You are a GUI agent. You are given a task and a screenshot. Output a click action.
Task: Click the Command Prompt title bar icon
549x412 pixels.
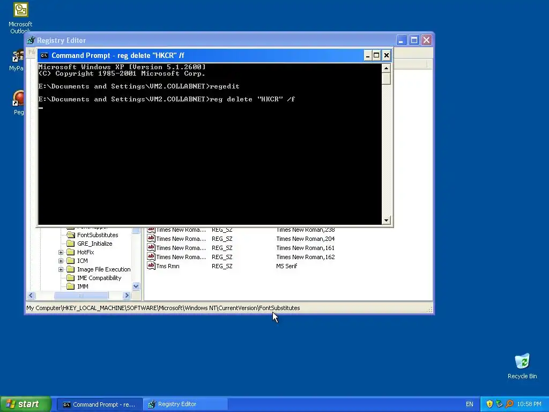44,55
